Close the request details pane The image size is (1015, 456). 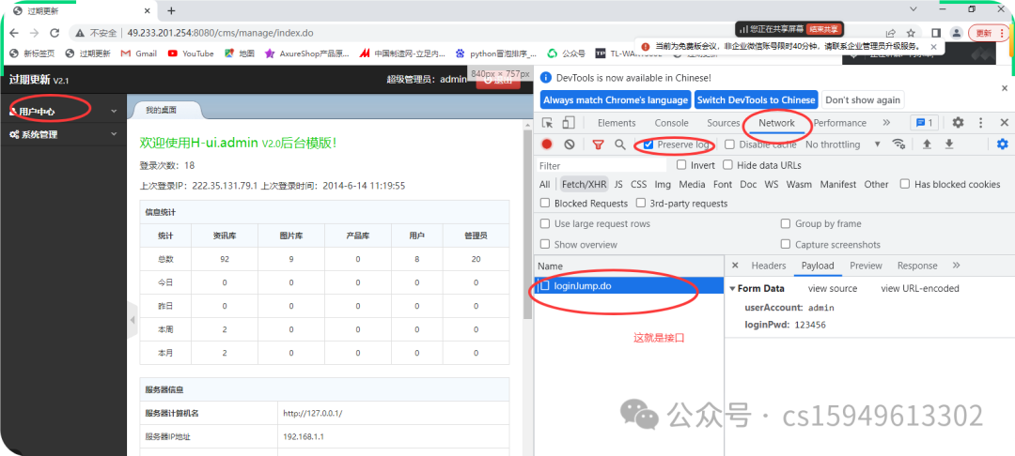coord(735,266)
